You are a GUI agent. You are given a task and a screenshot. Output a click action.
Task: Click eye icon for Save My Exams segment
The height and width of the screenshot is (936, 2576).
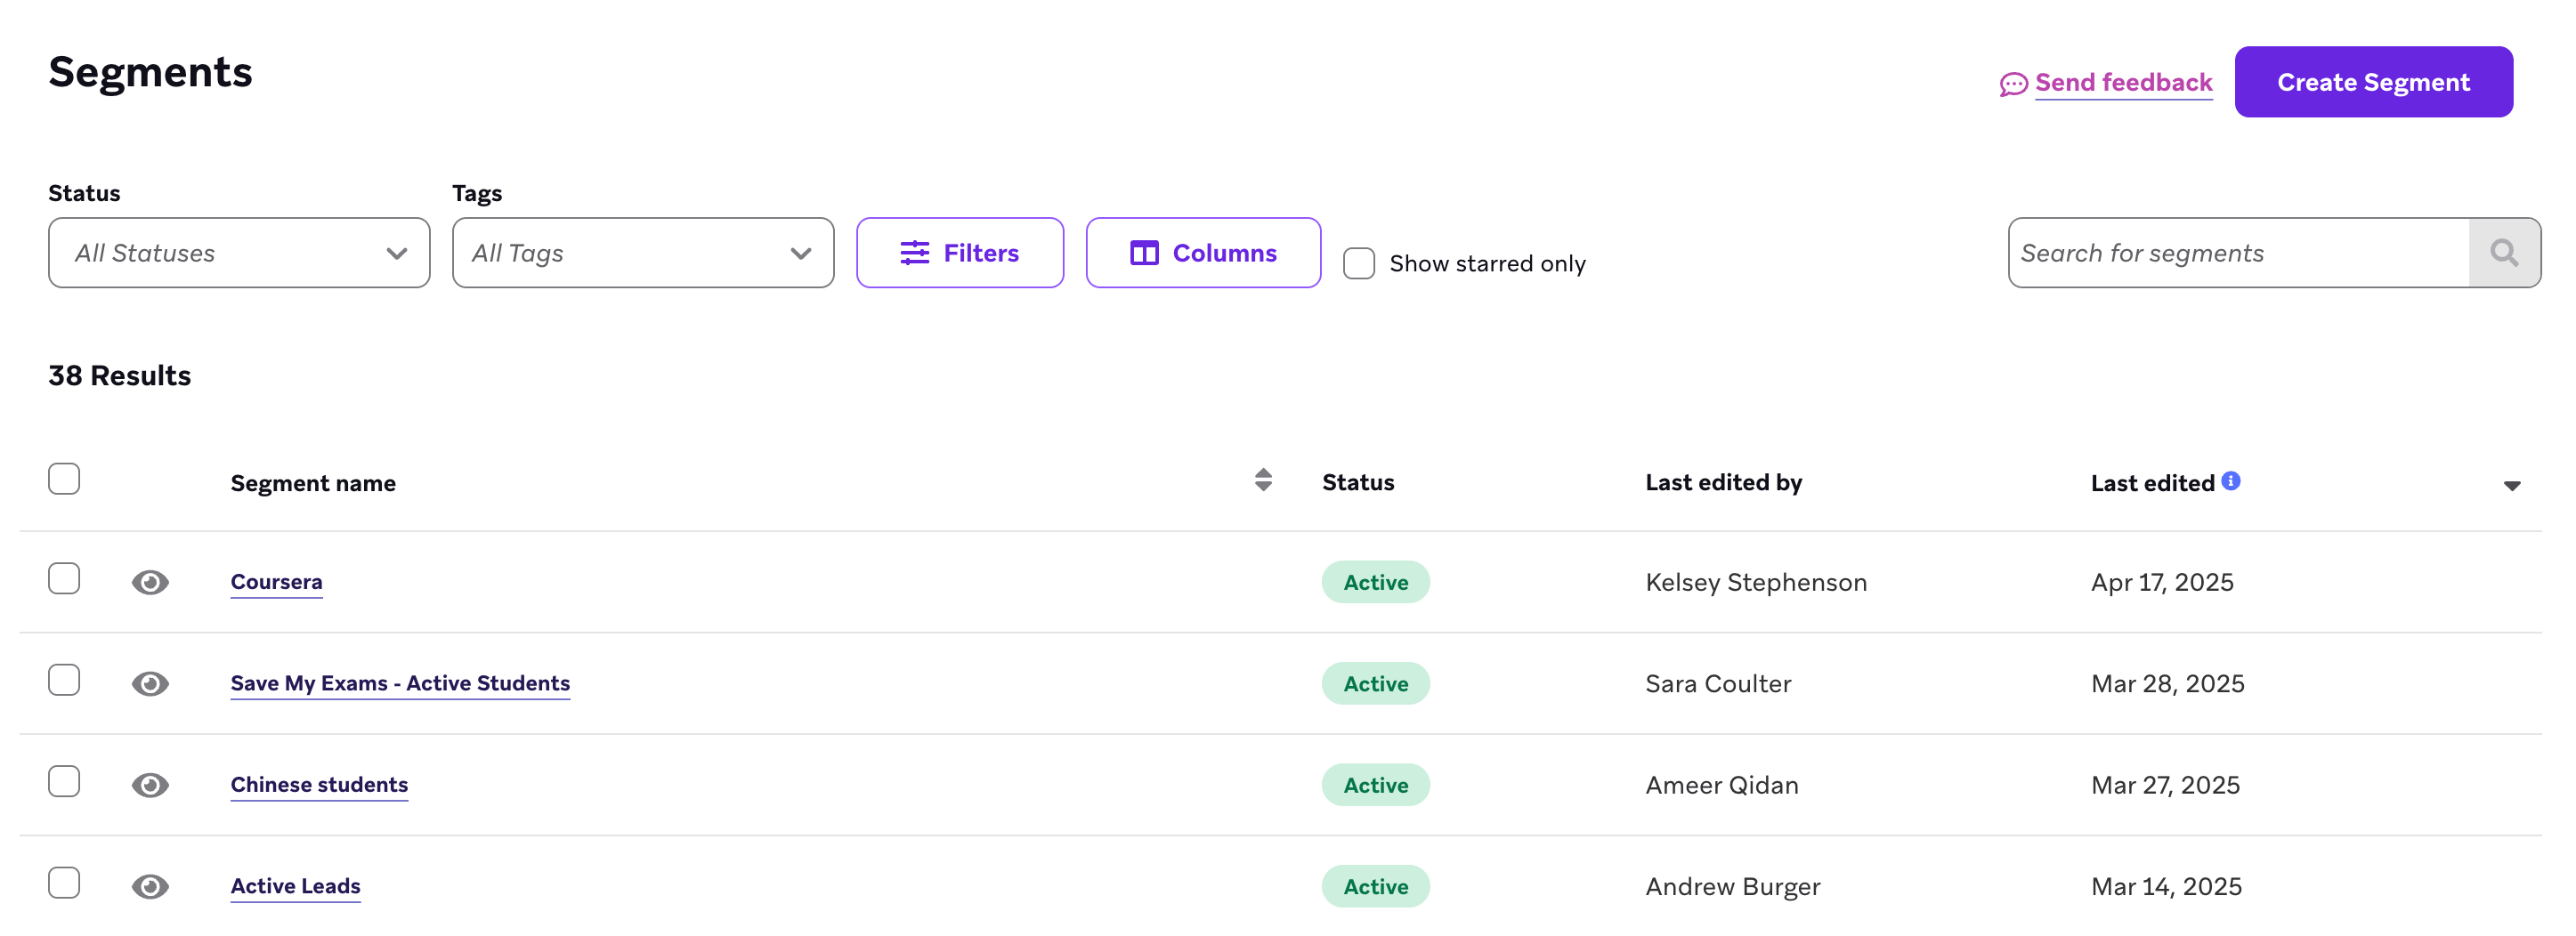(150, 684)
